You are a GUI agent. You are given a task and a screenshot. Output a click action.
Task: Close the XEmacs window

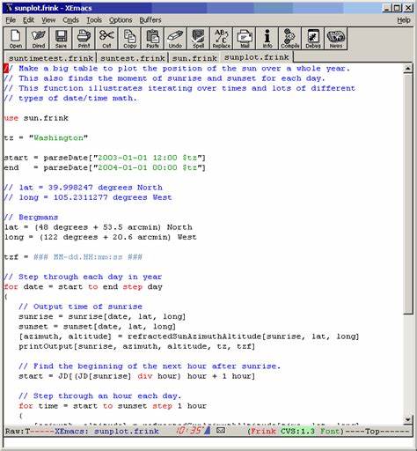(x=408, y=8)
